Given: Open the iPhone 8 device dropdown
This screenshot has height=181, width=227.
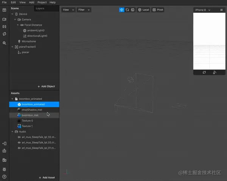Looking at the screenshot, I should pyautogui.click(x=203, y=10).
